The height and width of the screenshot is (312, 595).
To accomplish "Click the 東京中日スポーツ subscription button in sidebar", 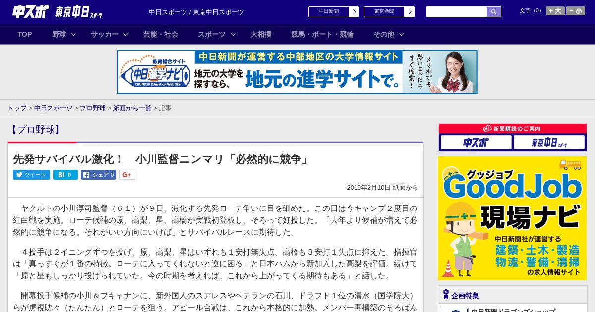I will (x=549, y=143).
